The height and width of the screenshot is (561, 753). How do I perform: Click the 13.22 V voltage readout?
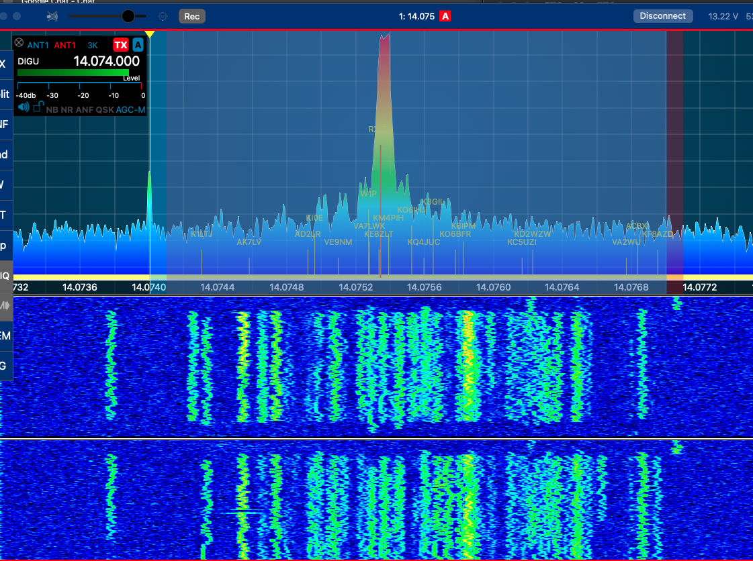click(723, 16)
